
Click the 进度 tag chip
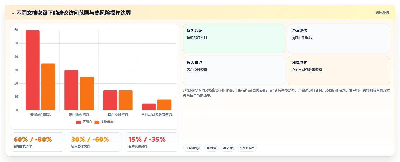click(228, 148)
